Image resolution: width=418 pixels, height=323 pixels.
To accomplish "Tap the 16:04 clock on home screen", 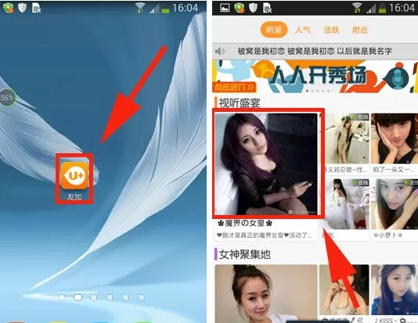I will pyautogui.click(x=186, y=8).
